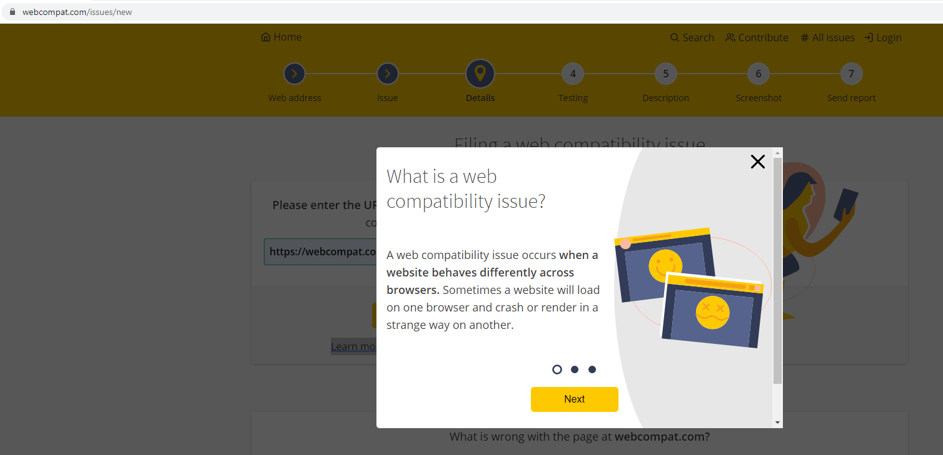
Task: Open the Contribute people icon
Action: click(x=730, y=37)
